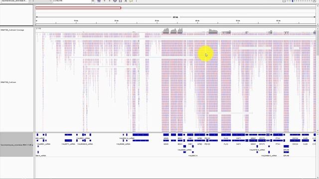This screenshot has width=319, height=179.
Task: Click the zoom level slider rail
Action: pyautogui.click(x=300, y=1)
